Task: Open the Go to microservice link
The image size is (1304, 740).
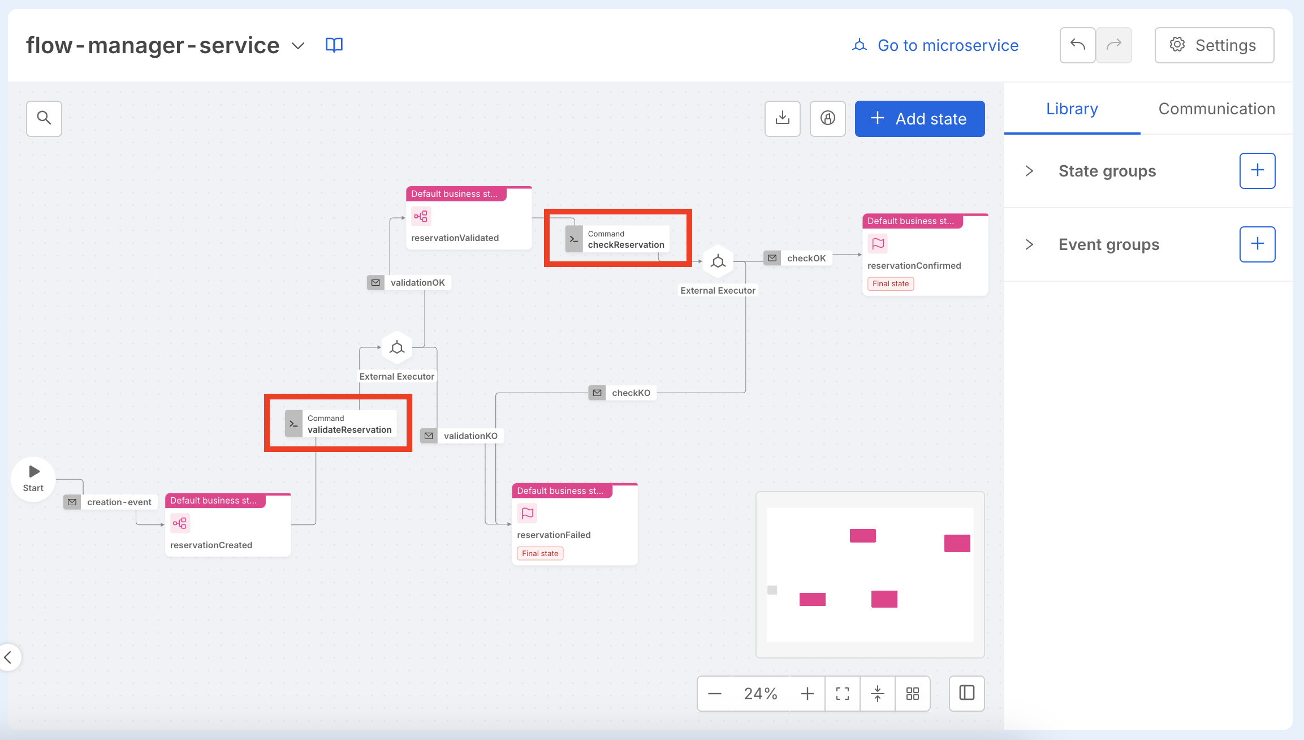Action: 947,45
